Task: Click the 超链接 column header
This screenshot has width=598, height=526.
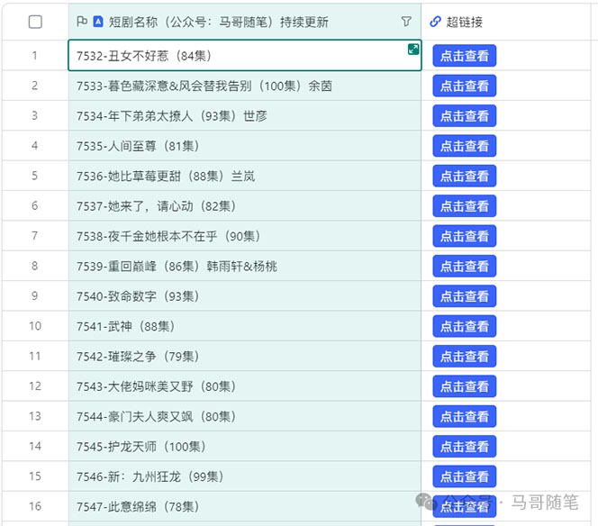Action: 464,22
